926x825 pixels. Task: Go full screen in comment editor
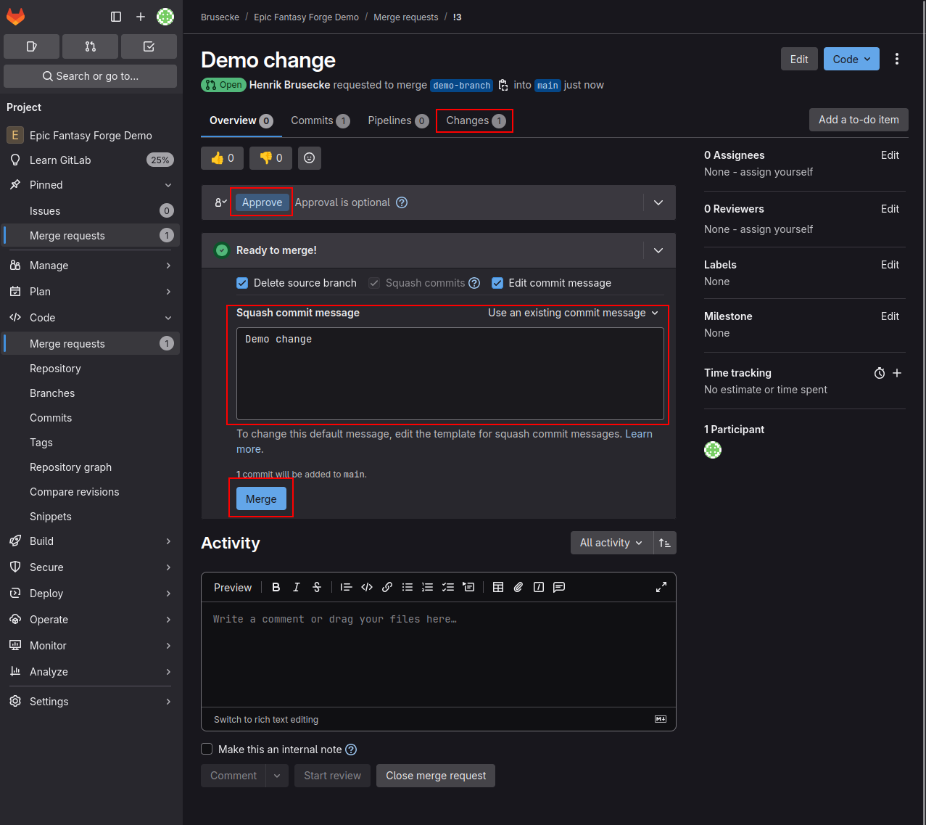click(661, 587)
